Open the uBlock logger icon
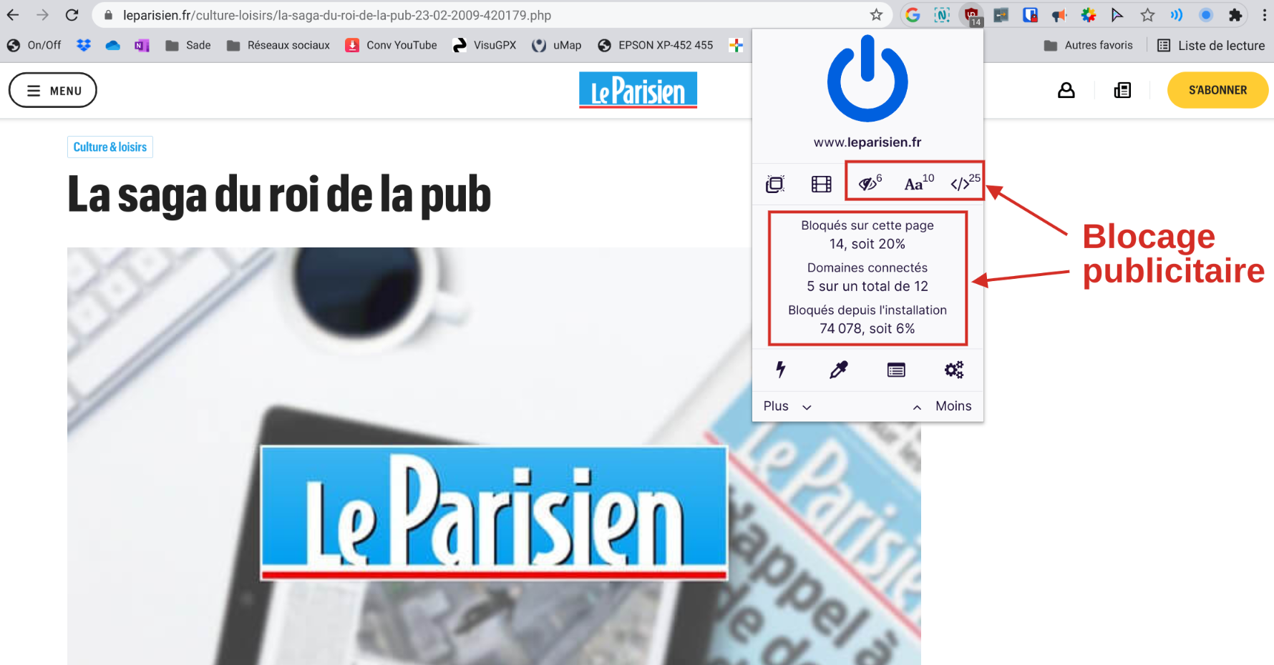The image size is (1274, 665). [x=896, y=370]
